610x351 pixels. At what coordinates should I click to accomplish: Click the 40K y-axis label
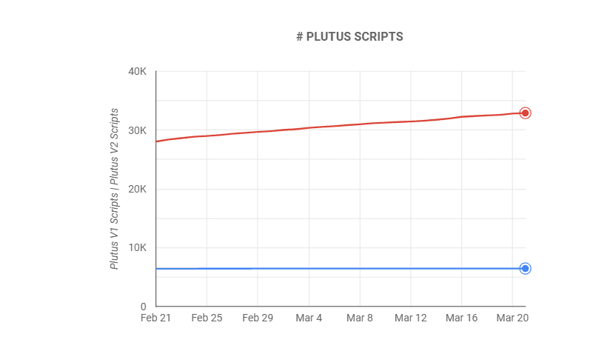(138, 72)
